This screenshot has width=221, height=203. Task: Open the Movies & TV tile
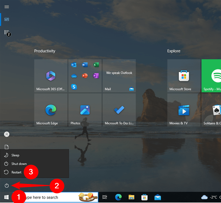point(184,110)
